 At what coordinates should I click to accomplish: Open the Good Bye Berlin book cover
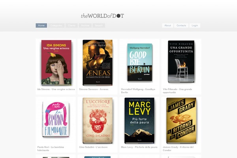coord(140,62)
